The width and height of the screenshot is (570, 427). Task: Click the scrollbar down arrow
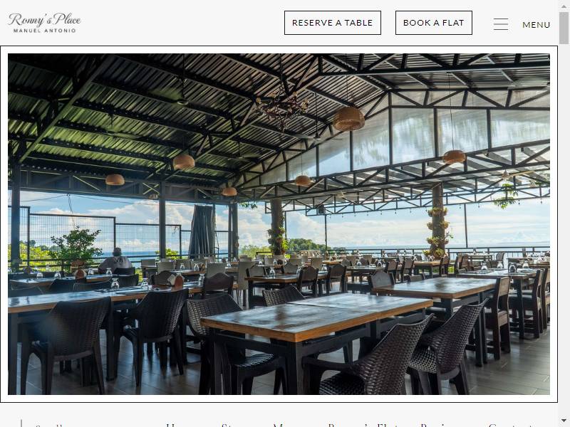[x=564, y=421]
